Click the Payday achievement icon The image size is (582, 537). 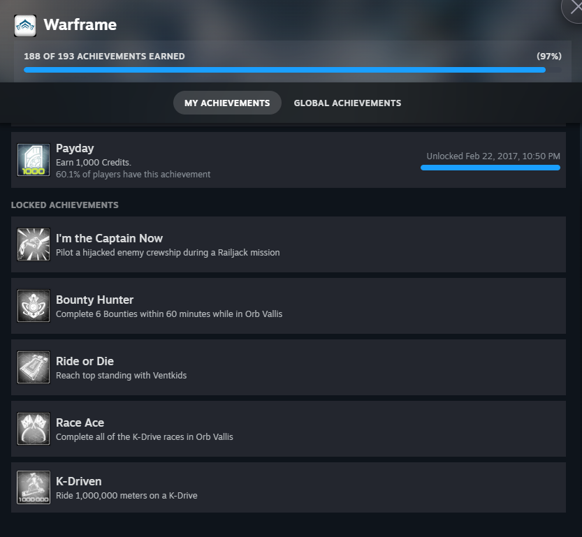34,160
